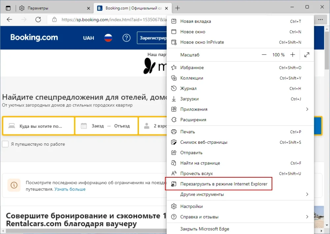The image size is (330, 234).
Task: Zoom out with the minus button
Action: [x=264, y=55]
